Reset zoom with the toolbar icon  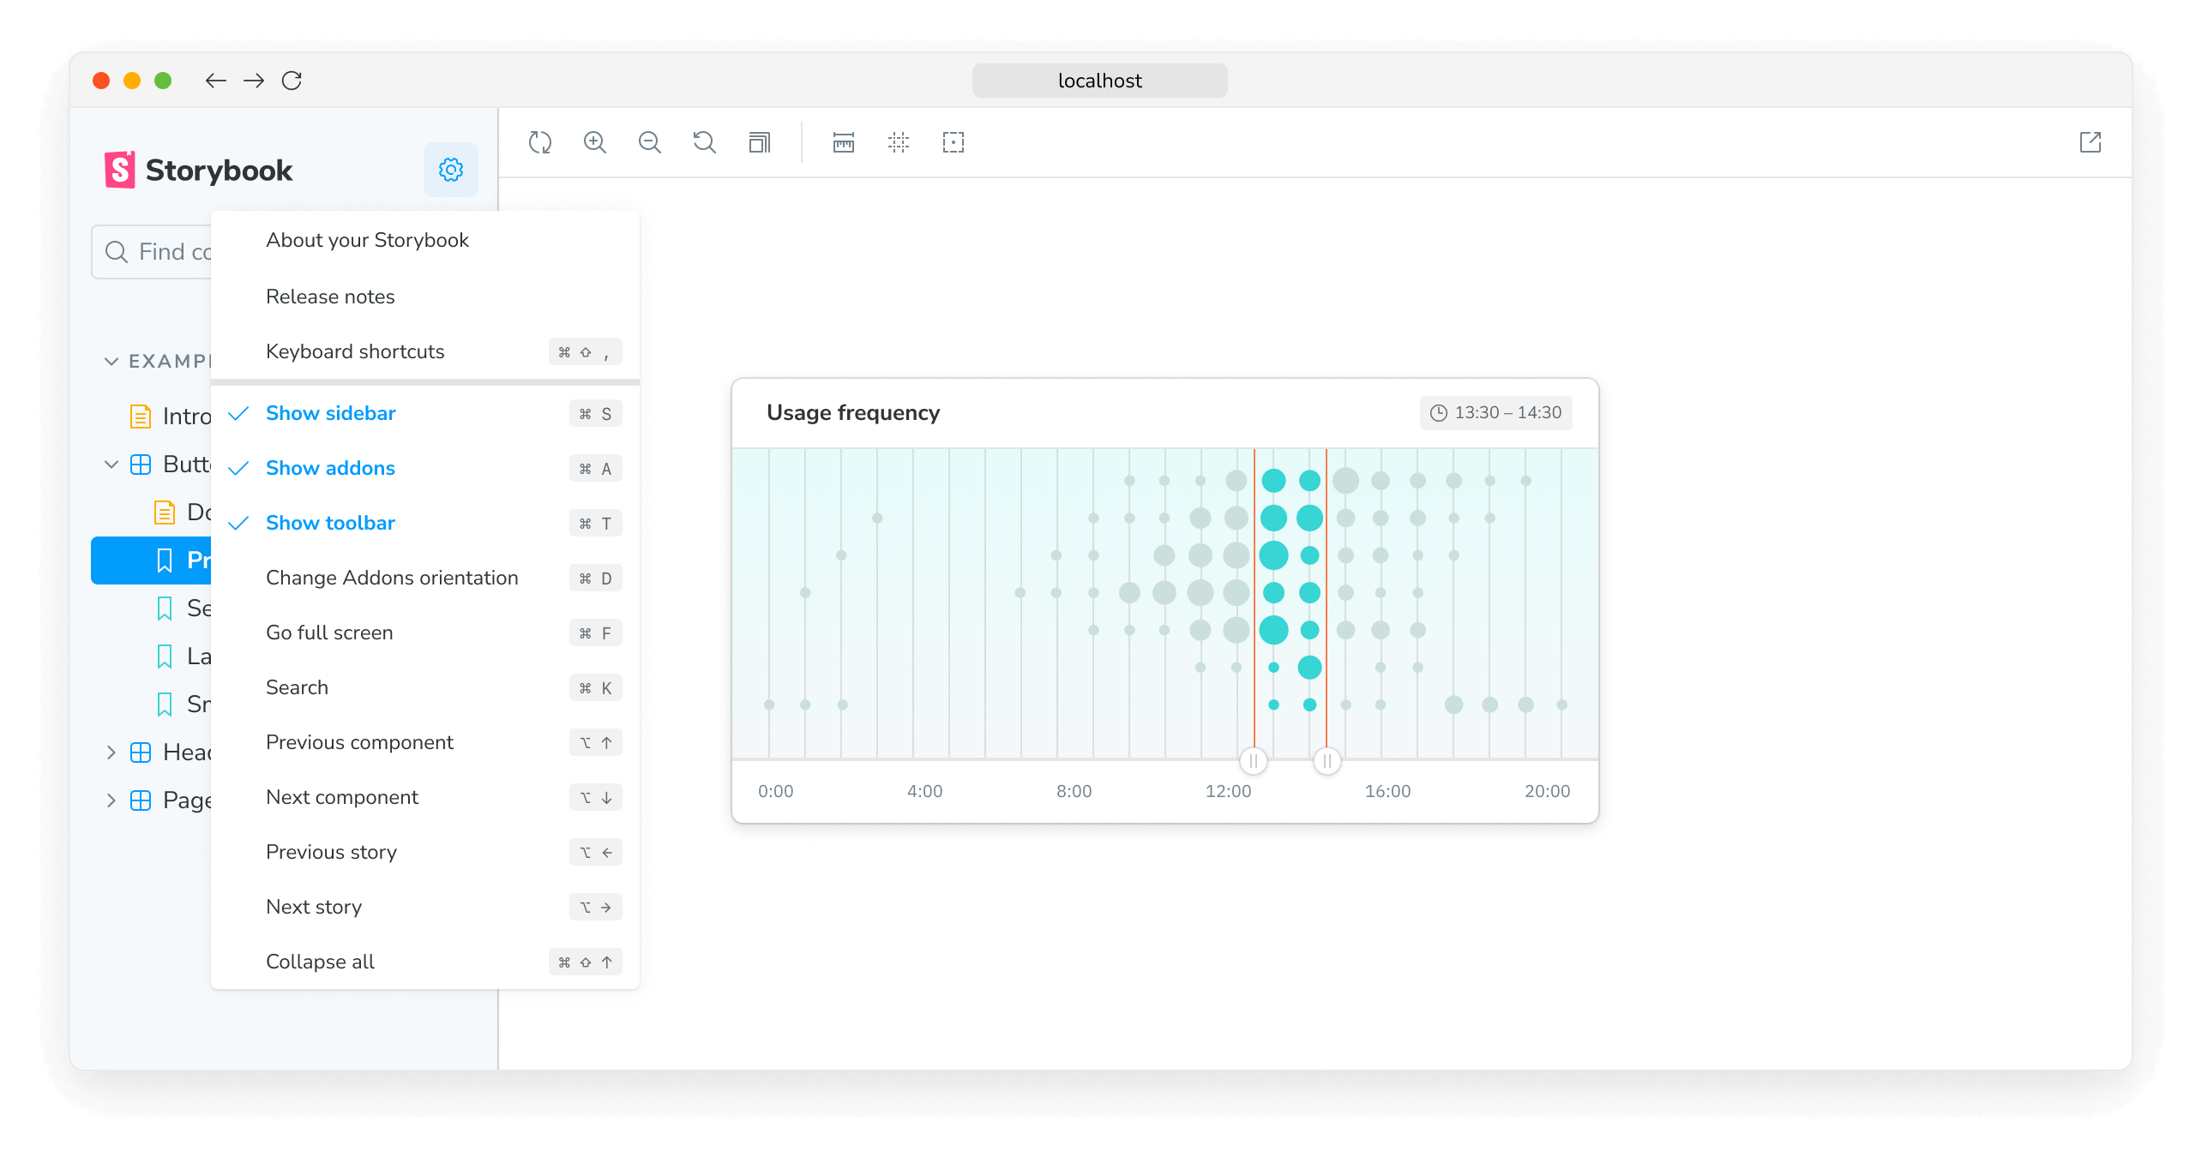(x=705, y=142)
